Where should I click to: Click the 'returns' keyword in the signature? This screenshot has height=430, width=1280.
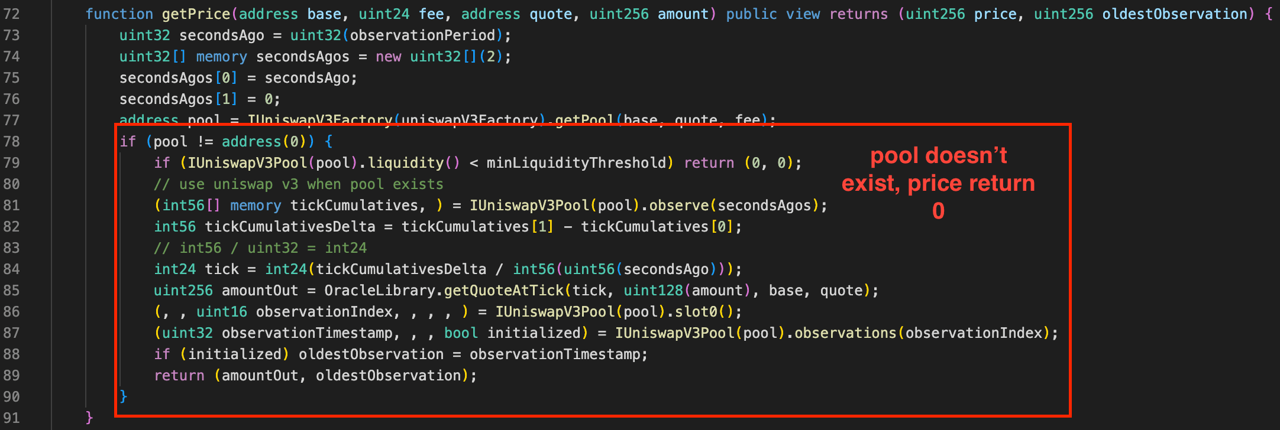[x=858, y=14]
